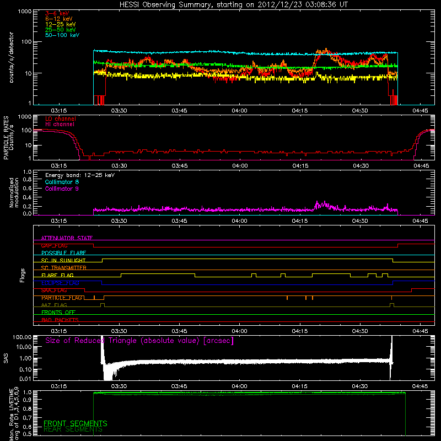Click the 100.00 y-axis value on the SAS plot
Viewport: 441px width, 441px height.
click(22, 337)
